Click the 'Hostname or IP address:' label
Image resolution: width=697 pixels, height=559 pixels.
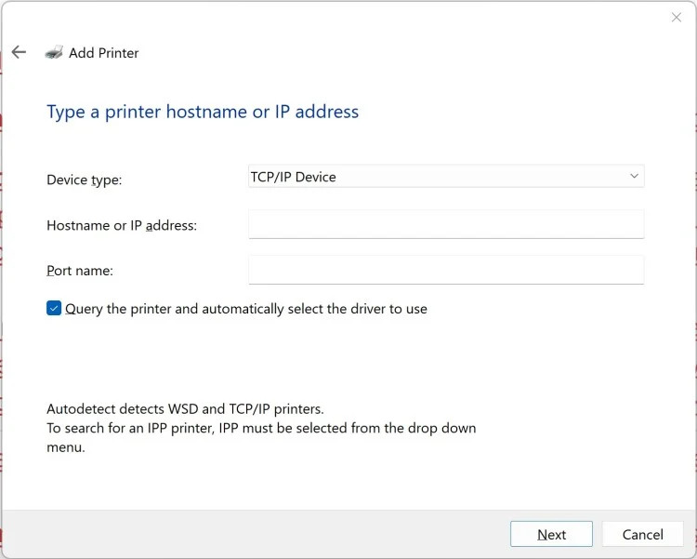tap(122, 225)
